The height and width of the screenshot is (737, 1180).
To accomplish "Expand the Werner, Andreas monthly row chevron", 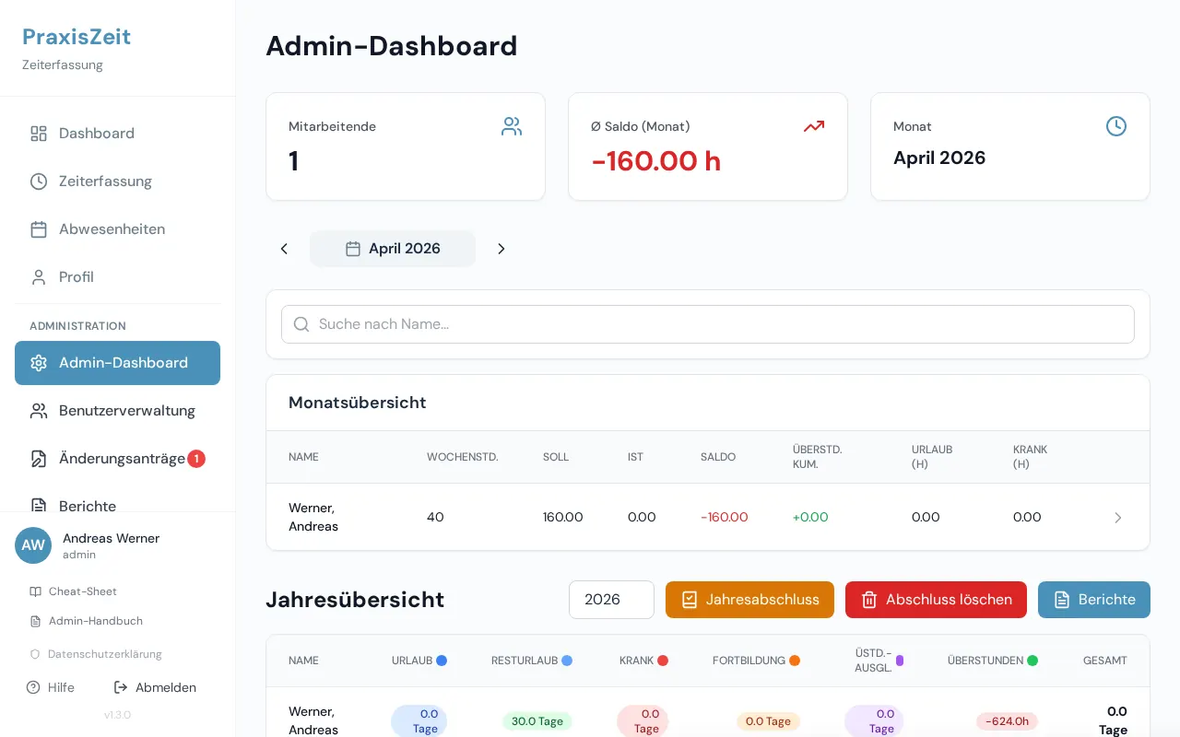I will click(1118, 518).
